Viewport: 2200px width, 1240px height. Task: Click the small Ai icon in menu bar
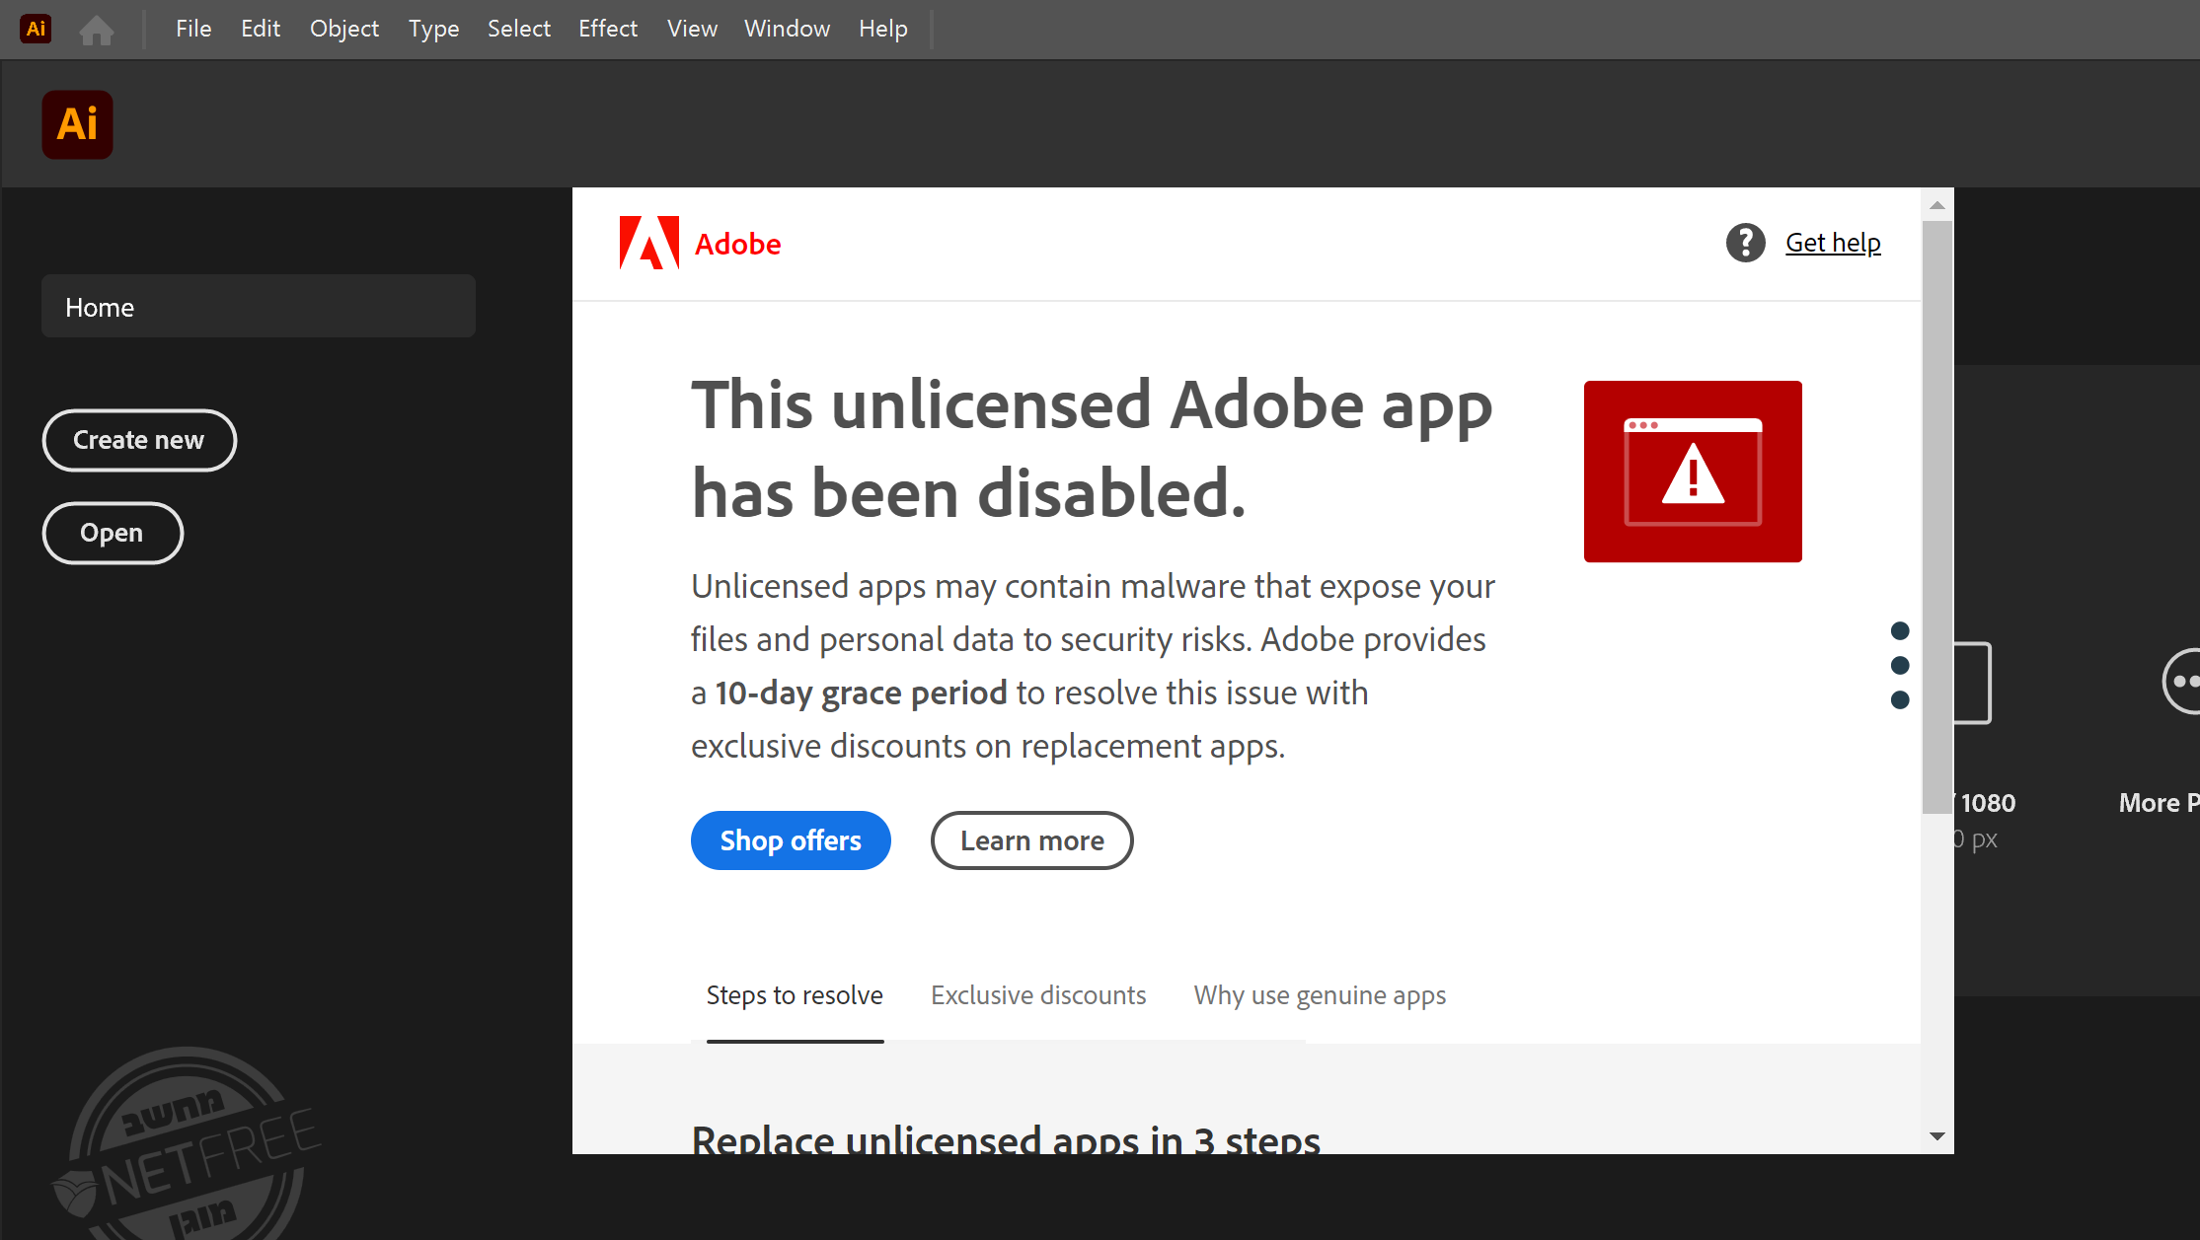[x=36, y=29]
